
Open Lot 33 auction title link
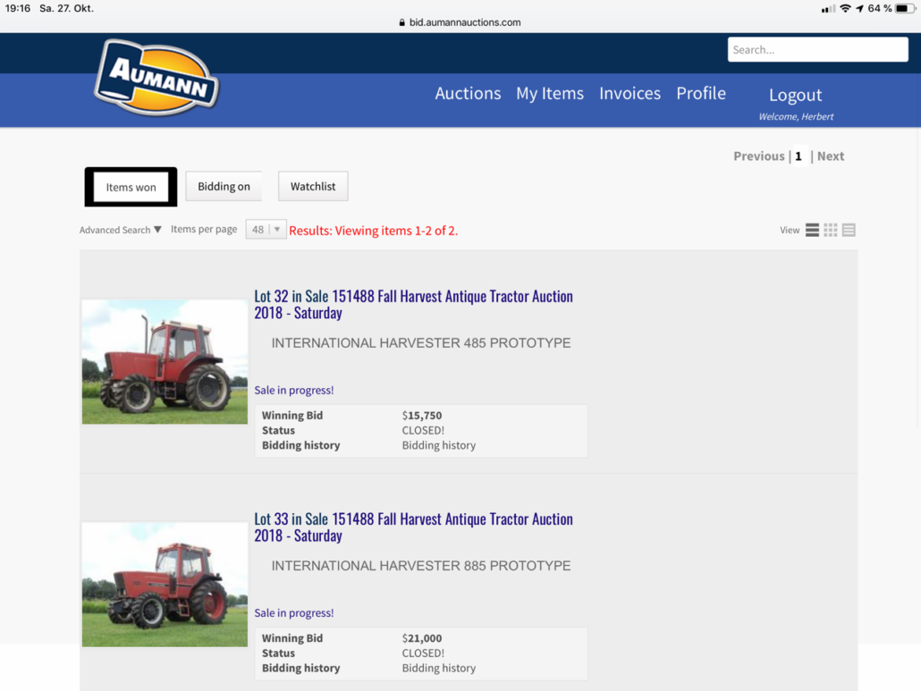pos(413,527)
